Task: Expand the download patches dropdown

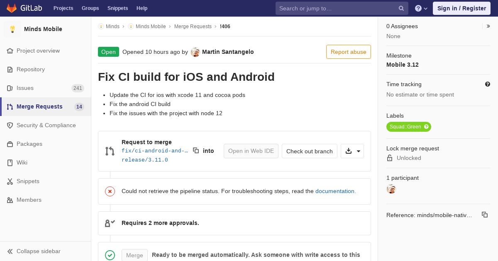Action: 352,151
